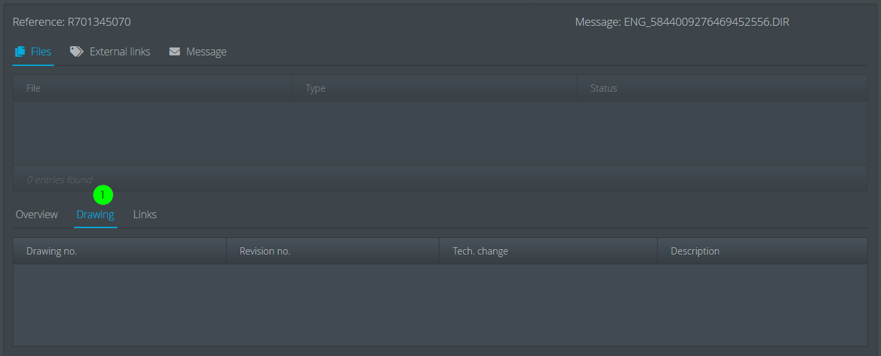Open the Links tab
Viewport: 881px width, 356px height.
coord(145,214)
